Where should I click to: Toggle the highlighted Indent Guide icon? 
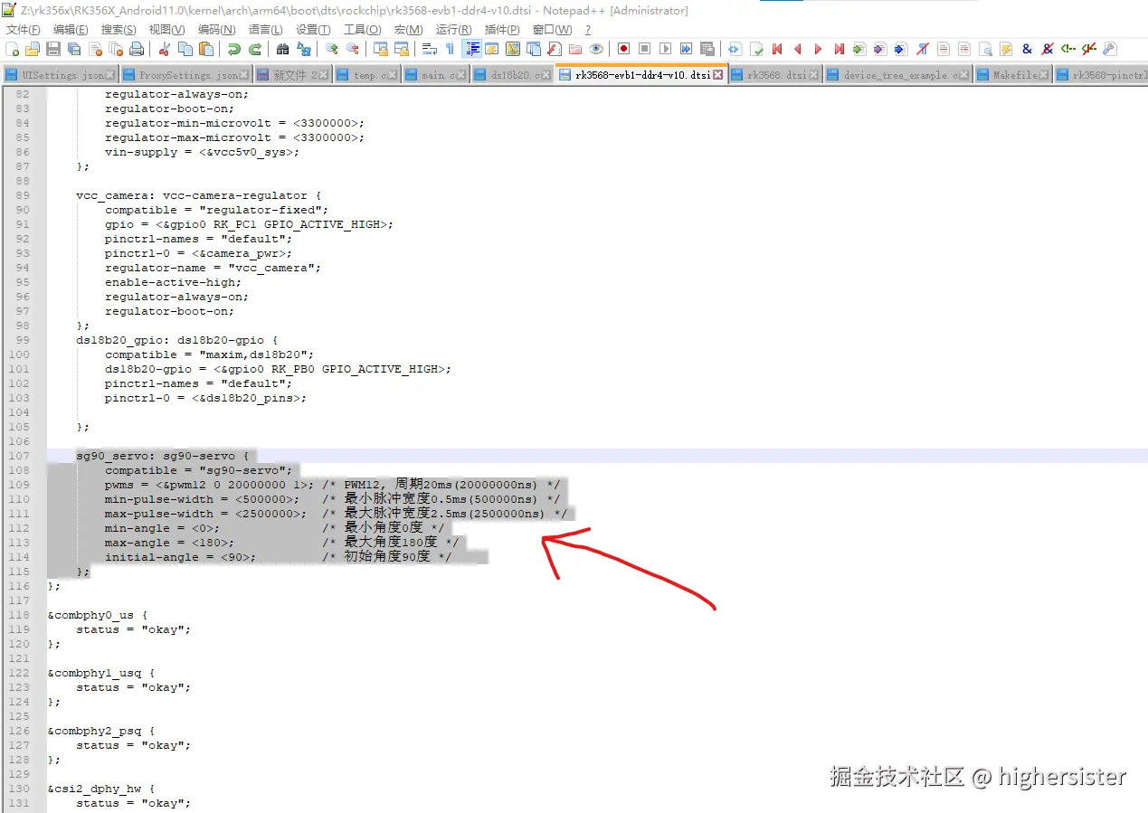coord(473,49)
